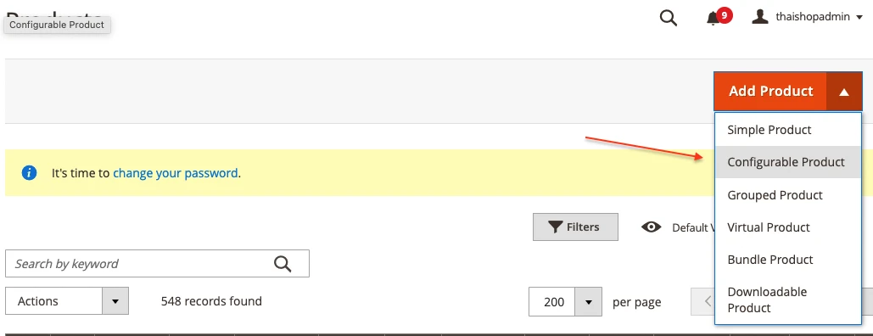Click the orange Add Product button
The image size is (873, 336).
tap(770, 92)
